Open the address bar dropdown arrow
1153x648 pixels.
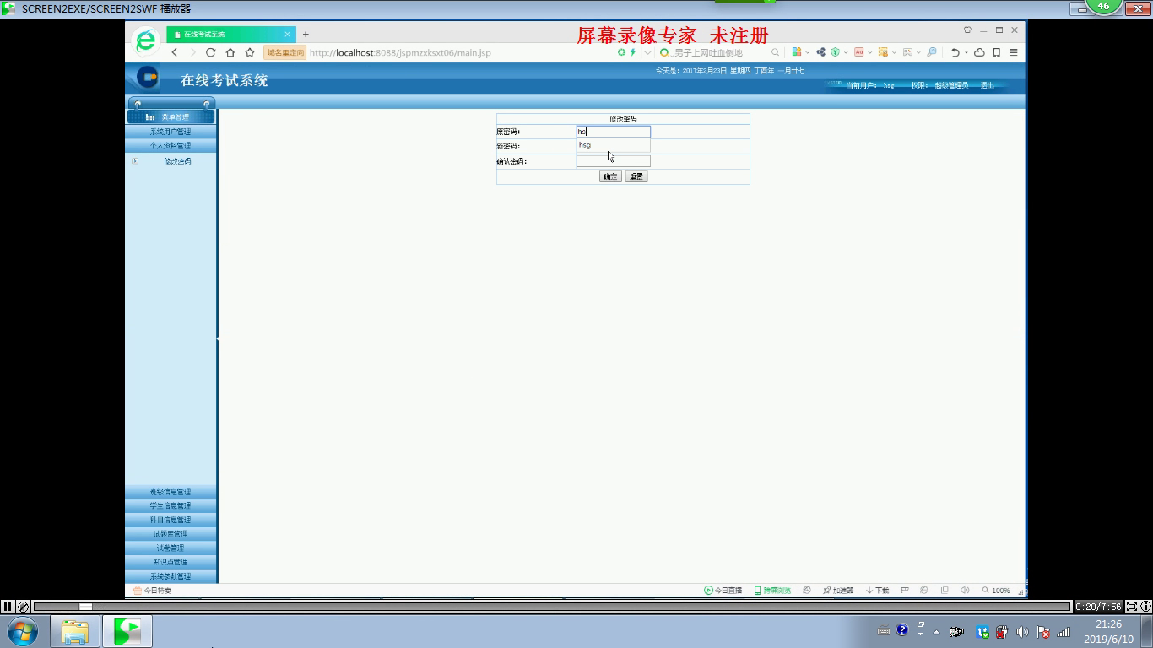647,52
